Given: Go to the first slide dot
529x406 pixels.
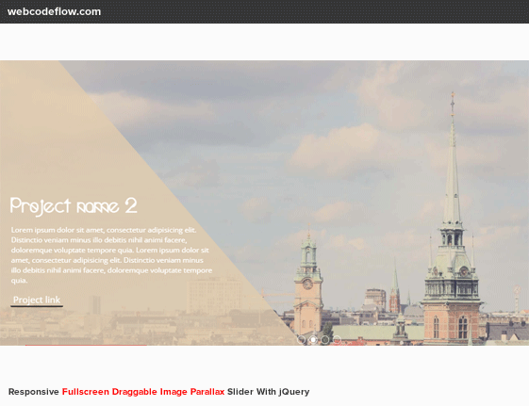Looking at the screenshot, I should point(301,340).
